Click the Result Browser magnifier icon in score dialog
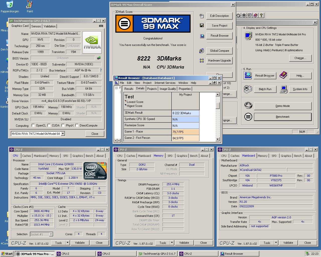321x257 pixels. coord(202,36)
